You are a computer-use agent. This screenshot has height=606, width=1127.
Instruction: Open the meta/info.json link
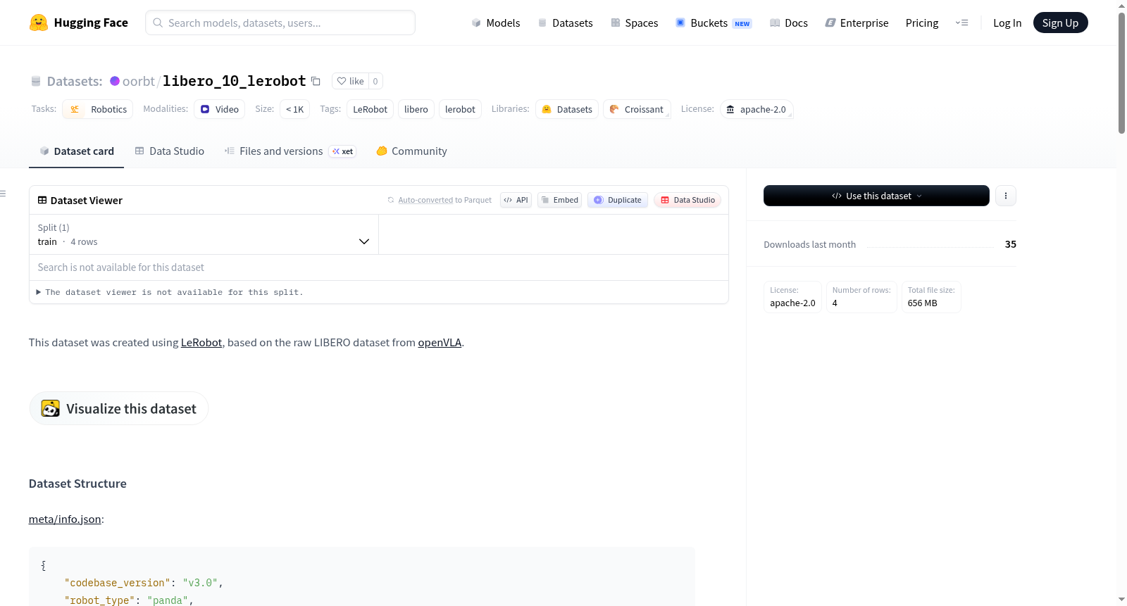[65, 519]
